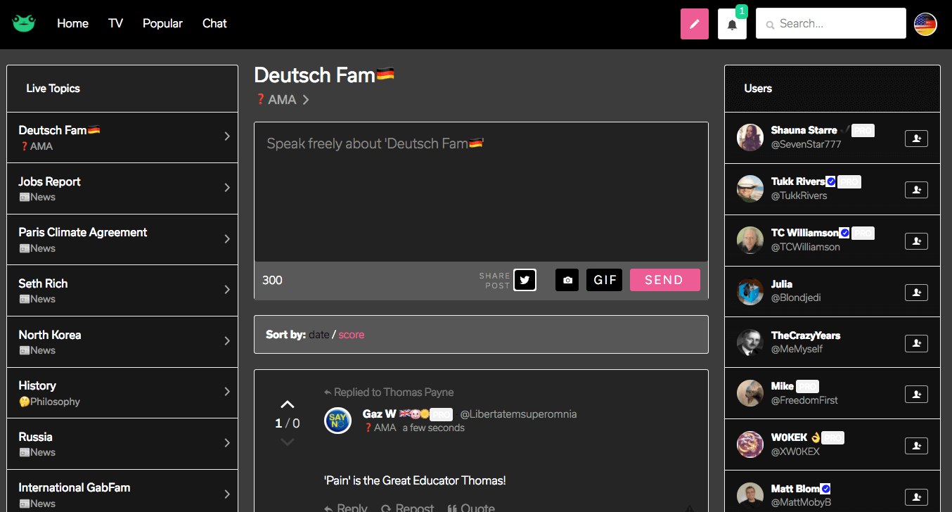
Task: Change language via the flag icon
Action: (925, 23)
